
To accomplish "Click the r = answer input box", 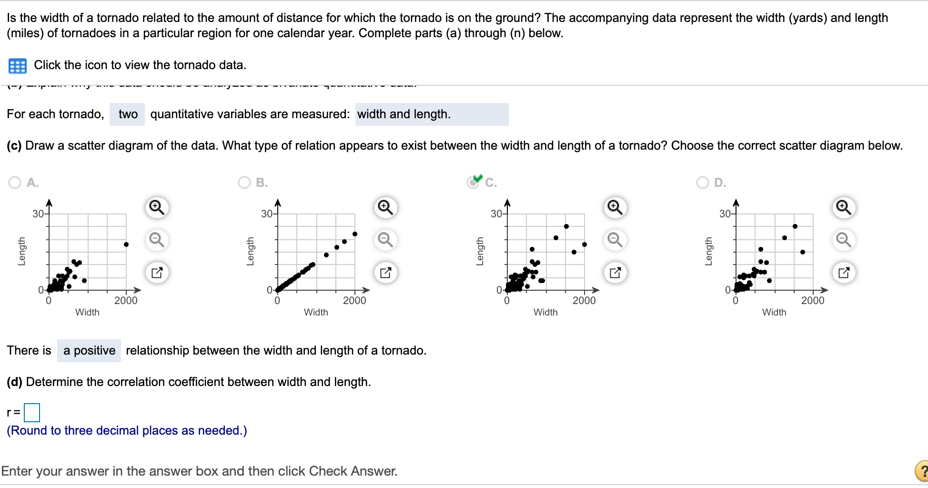I will (x=32, y=413).
